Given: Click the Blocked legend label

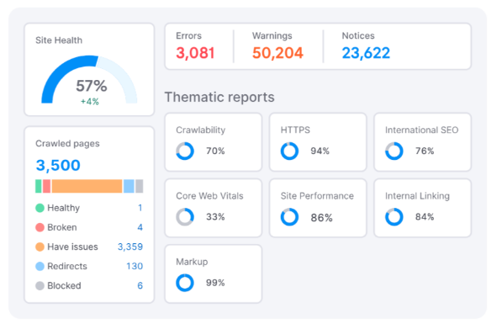Looking at the screenshot, I should pyautogui.click(x=64, y=285).
